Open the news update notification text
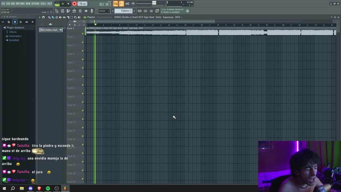 pyautogui.click(x=172, y=11)
